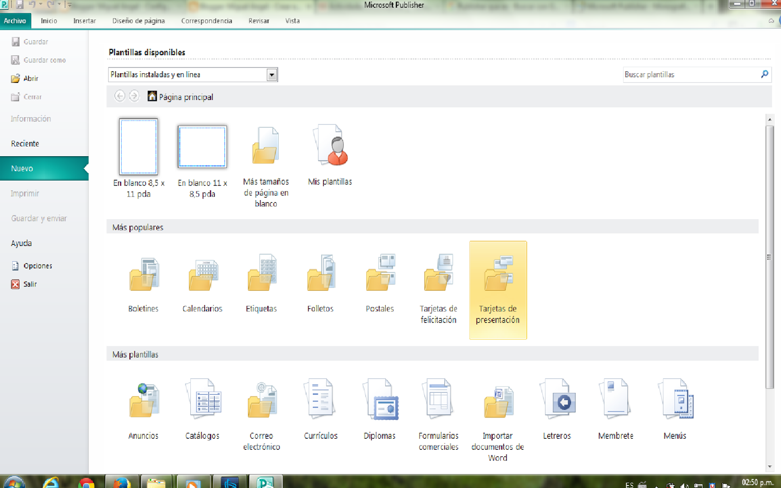Click Cerrar in the sidebar
The height and width of the screenshot is (488, 781).
(27, 97)
